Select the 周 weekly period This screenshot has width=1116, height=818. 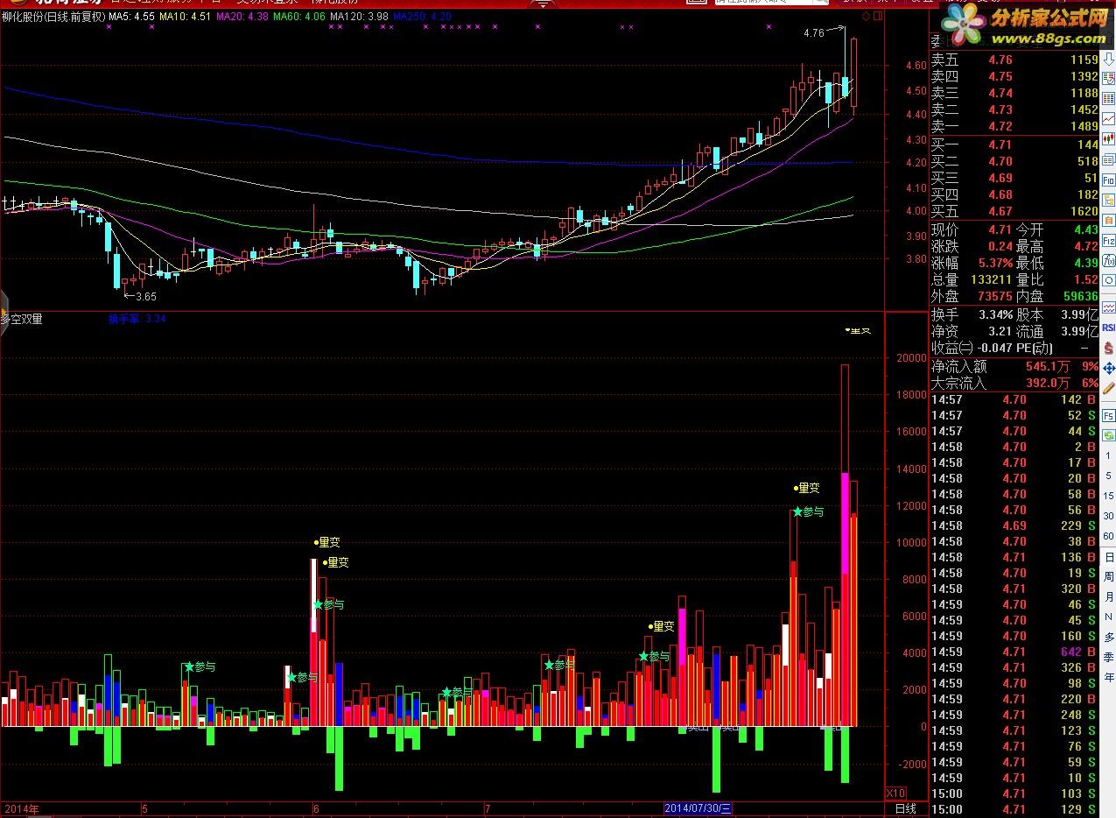[1109, 577]
